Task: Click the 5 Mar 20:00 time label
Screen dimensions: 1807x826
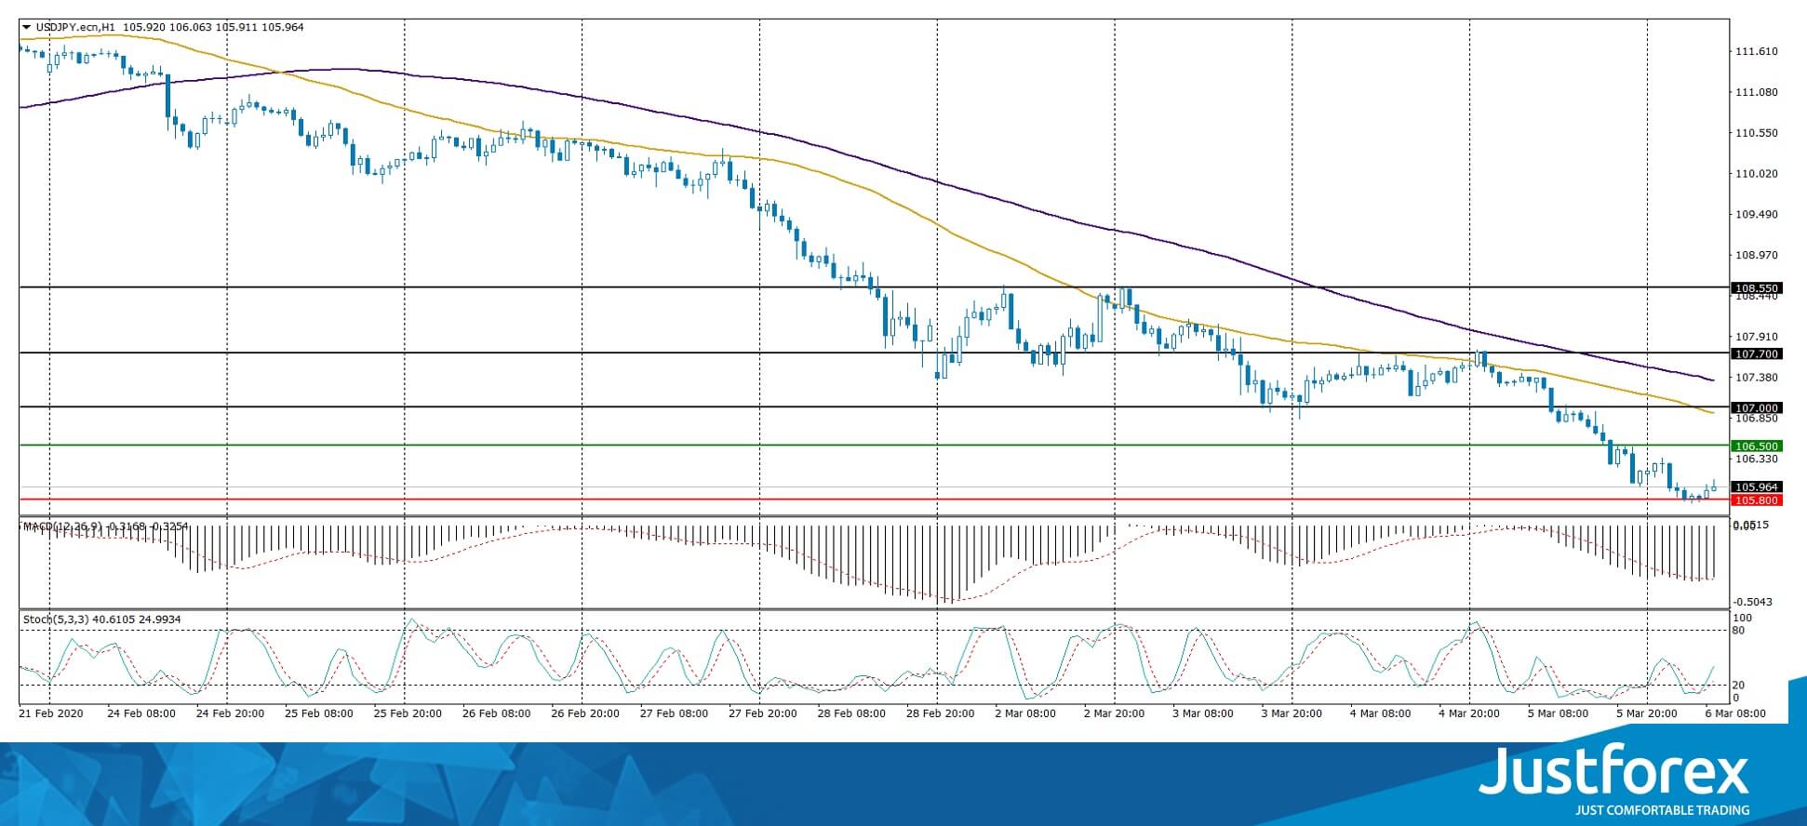Action: point(1647,713)
